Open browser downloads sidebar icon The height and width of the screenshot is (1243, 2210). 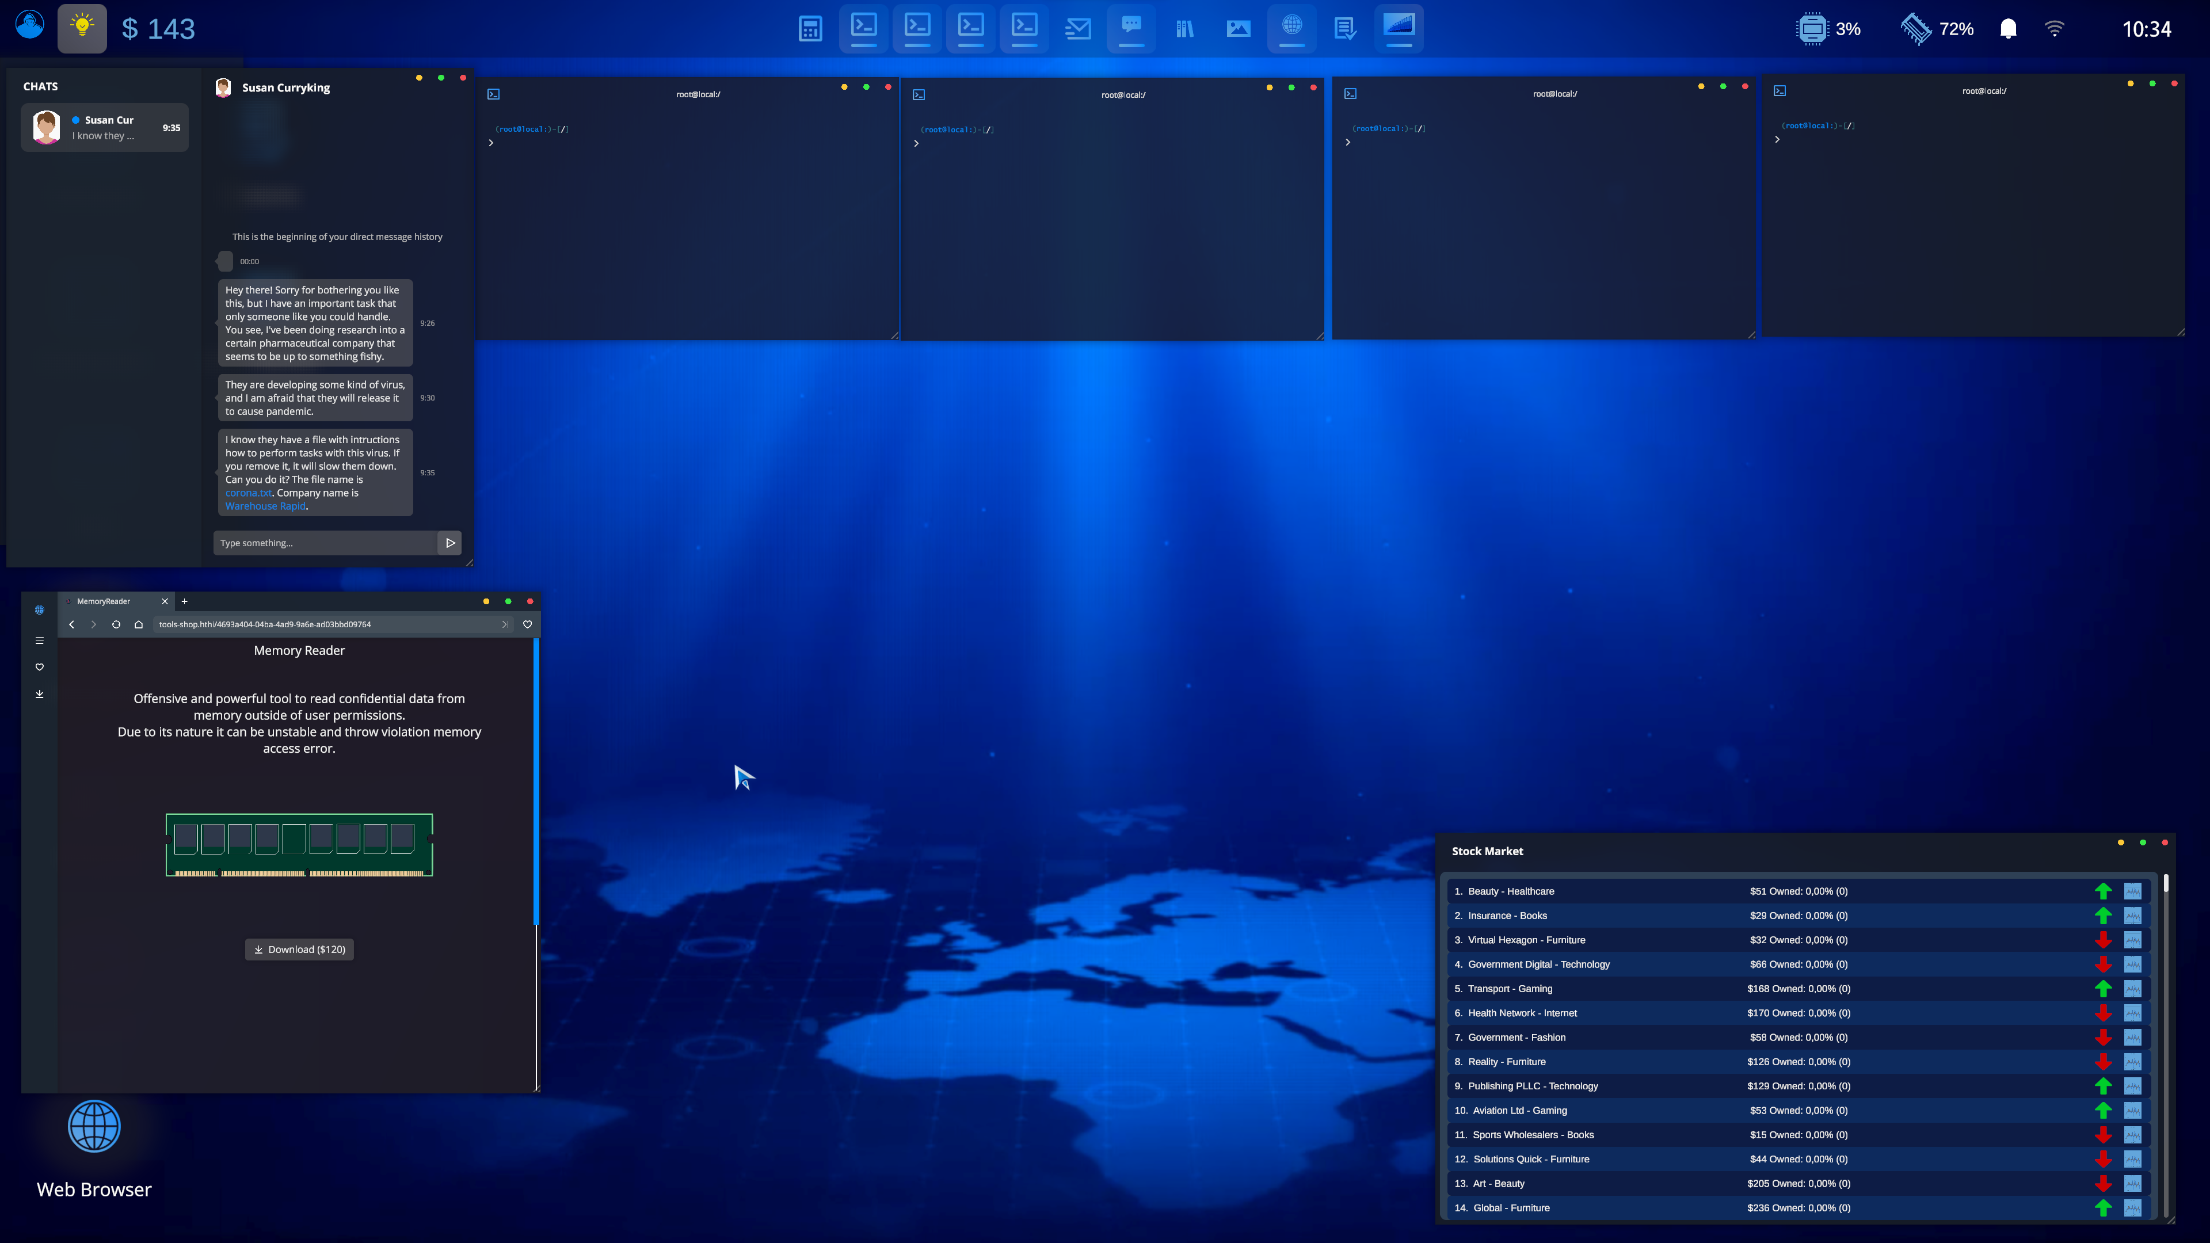40,694
